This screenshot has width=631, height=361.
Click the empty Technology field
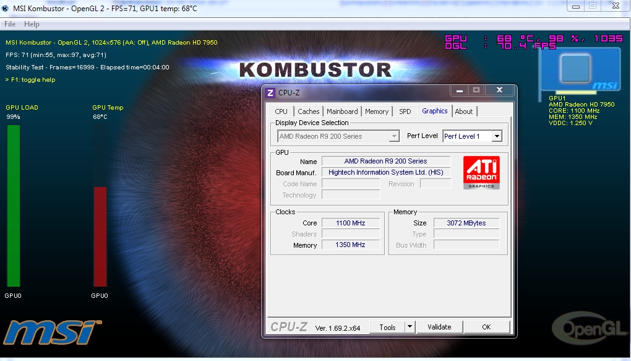coord(351,195)
